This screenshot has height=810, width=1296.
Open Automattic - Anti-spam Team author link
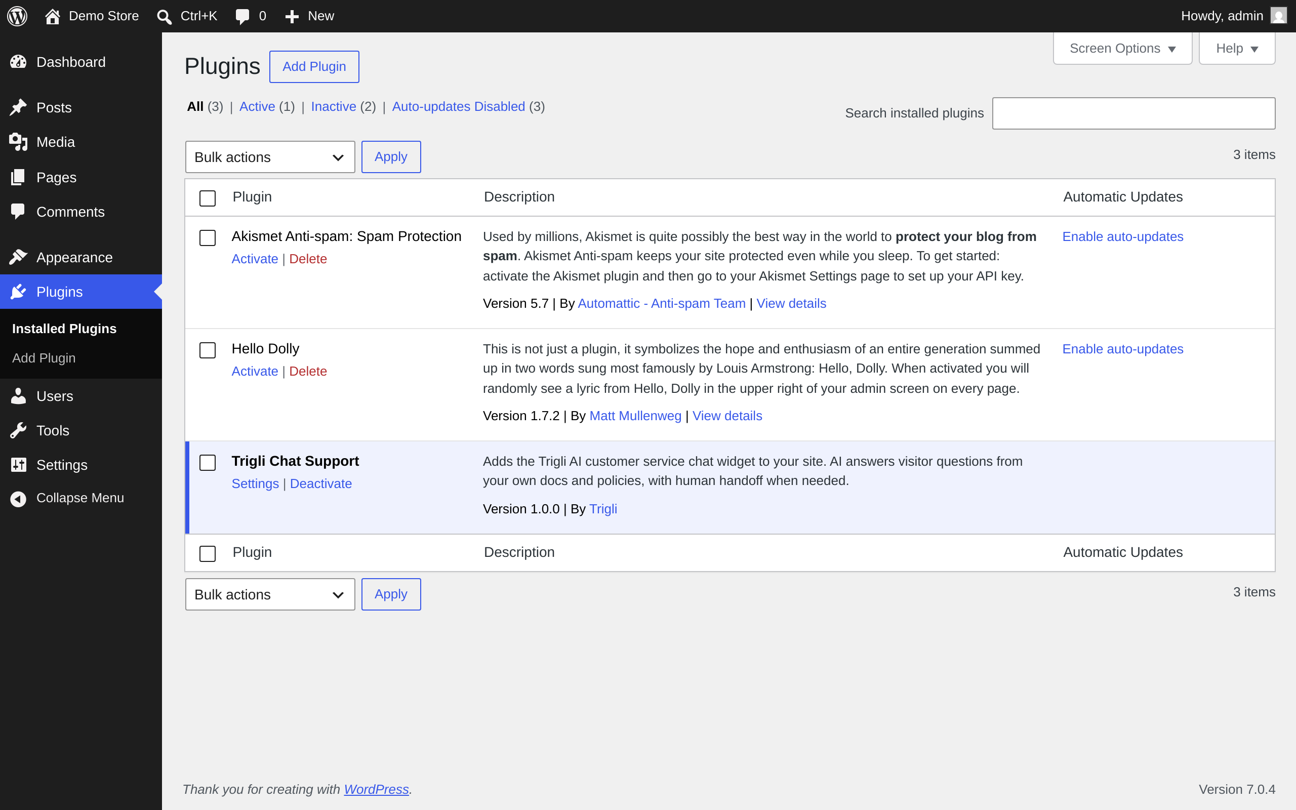[661, 304]
